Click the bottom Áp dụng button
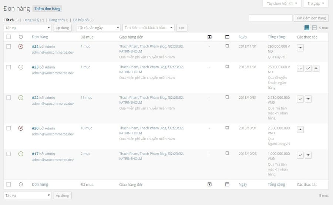 (x=62, y=195)
